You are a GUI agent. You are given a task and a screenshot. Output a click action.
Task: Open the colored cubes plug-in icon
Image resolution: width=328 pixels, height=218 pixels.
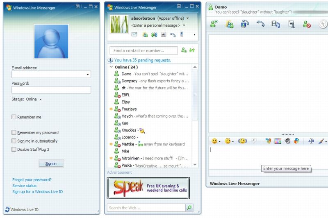tap(296, 141)
